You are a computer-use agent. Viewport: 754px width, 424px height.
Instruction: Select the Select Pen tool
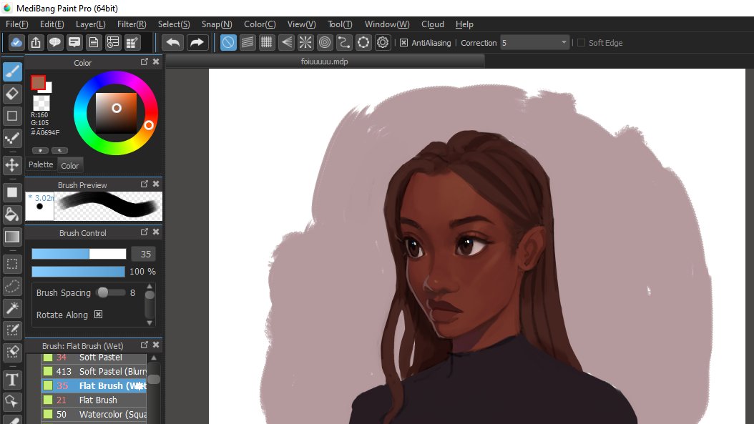[x=12, y=330]
